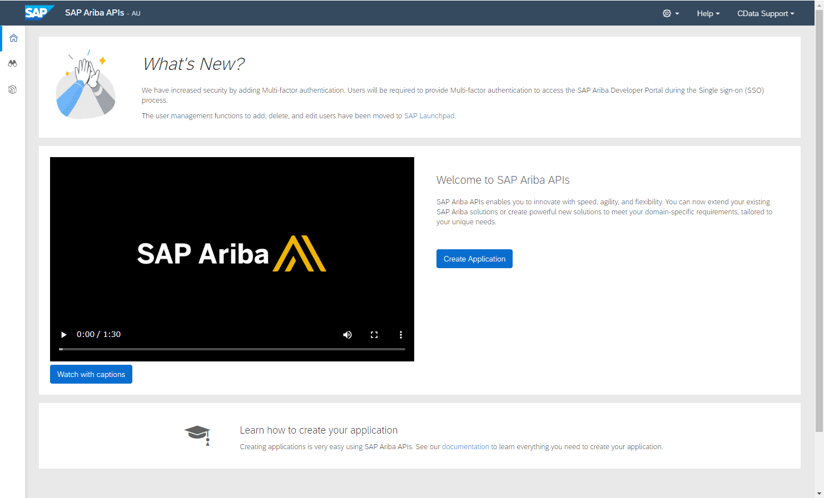Image resolution: width=824 pixels, height=498 pixels.
Task: Open the settings gear dropdown
Action: pyautogui.click(x=671, y=13)
